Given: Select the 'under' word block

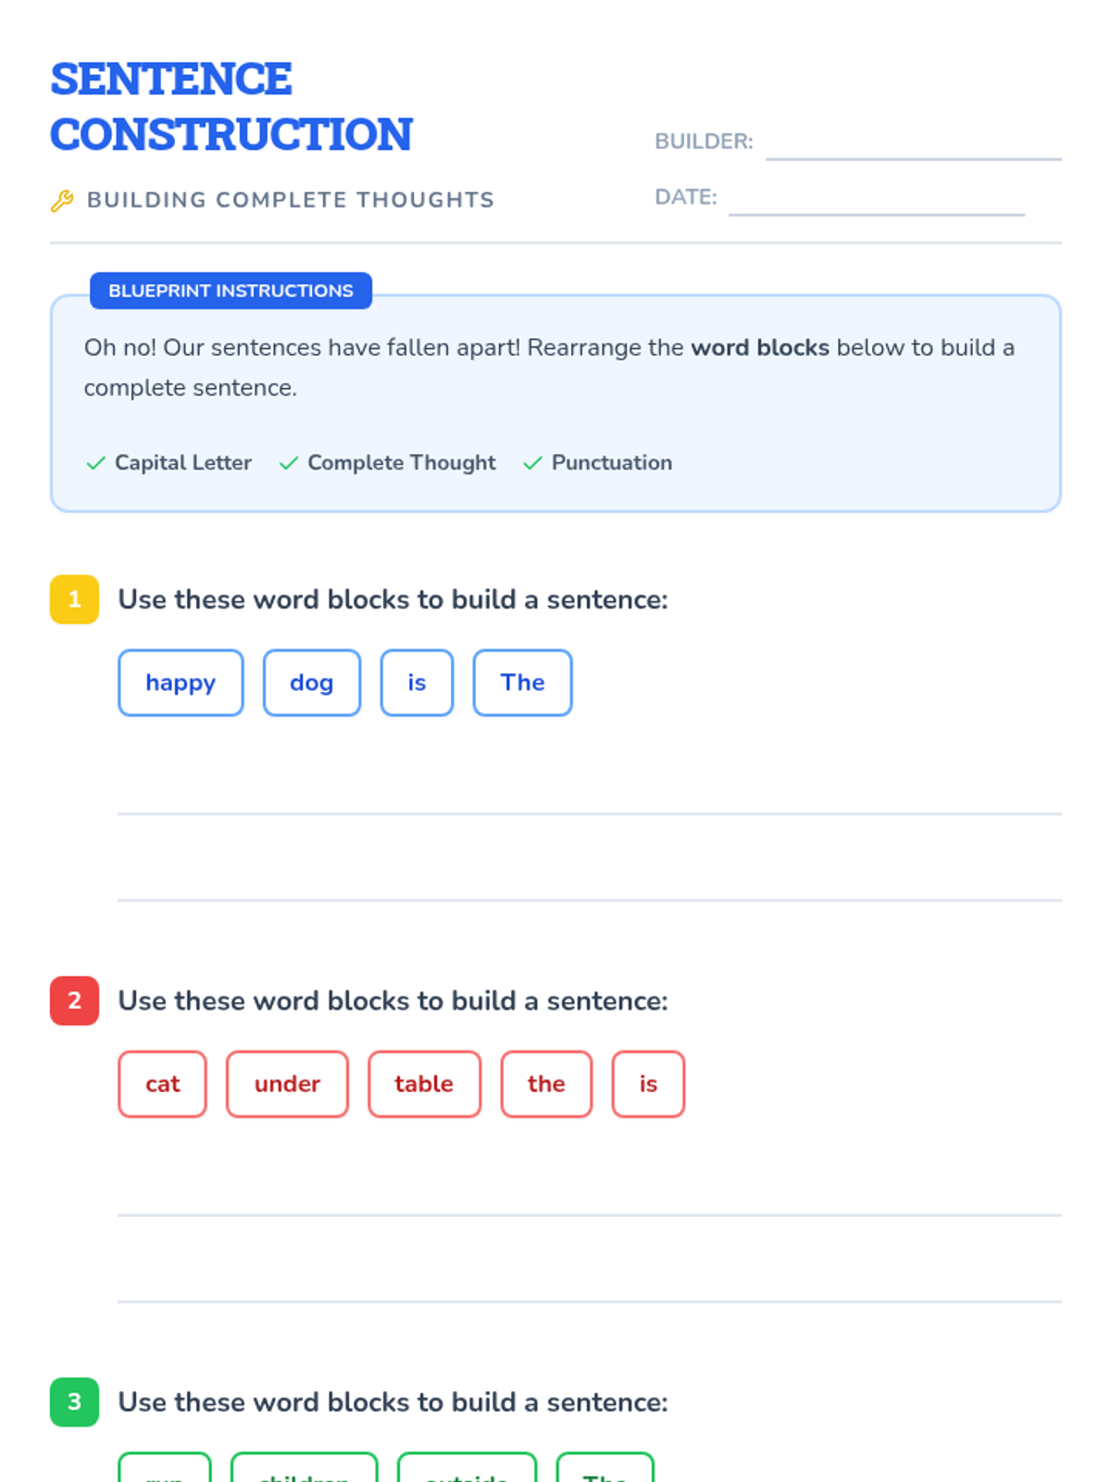Looking at the screenshot, I should (287, 1084).
